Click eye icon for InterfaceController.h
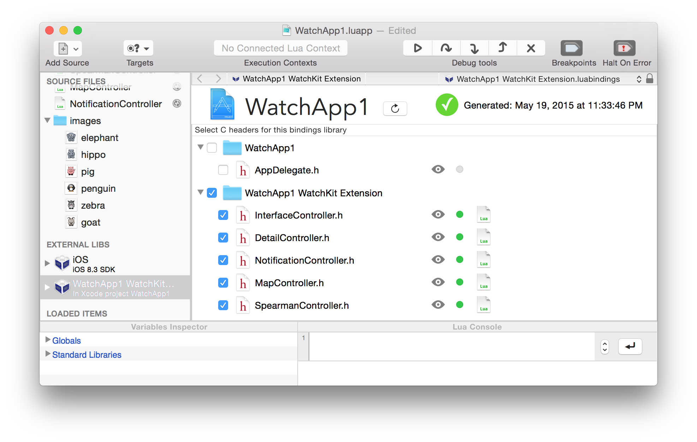Image resolution: width=697 pixels, height=442 pixels. [438, 214]
